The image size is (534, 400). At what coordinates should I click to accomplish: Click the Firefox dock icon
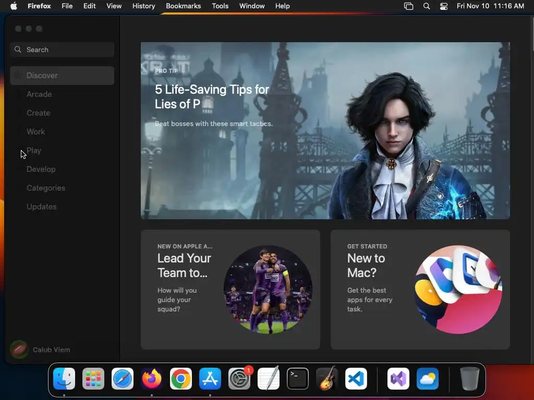click(152, 378)
